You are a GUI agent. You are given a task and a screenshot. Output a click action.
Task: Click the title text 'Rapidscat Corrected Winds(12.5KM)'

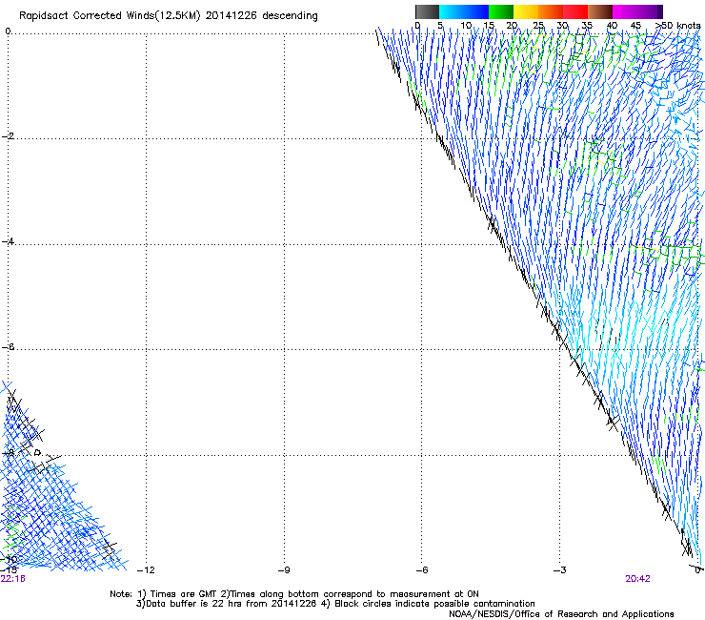110,16
